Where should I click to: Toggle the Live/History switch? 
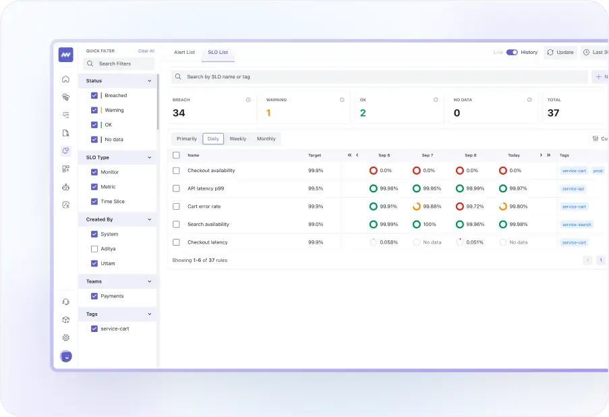pos(512,52)
